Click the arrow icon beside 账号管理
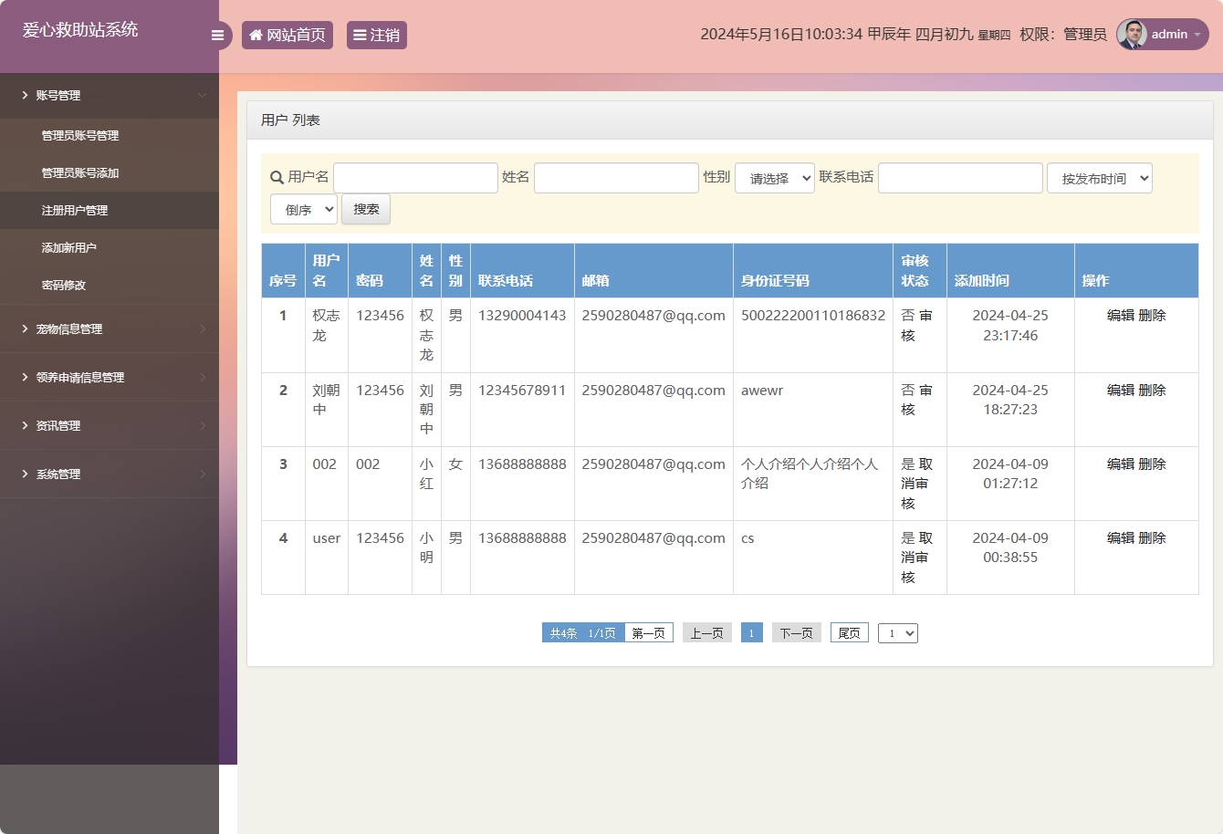This screenshot has height=834, width=1223. coord(23,95)
